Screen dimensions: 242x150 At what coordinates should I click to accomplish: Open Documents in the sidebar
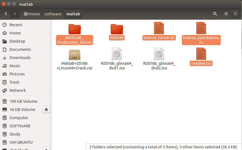[25, 49]
